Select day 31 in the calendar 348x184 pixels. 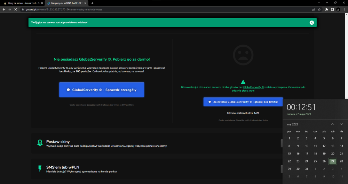(307, 169)
